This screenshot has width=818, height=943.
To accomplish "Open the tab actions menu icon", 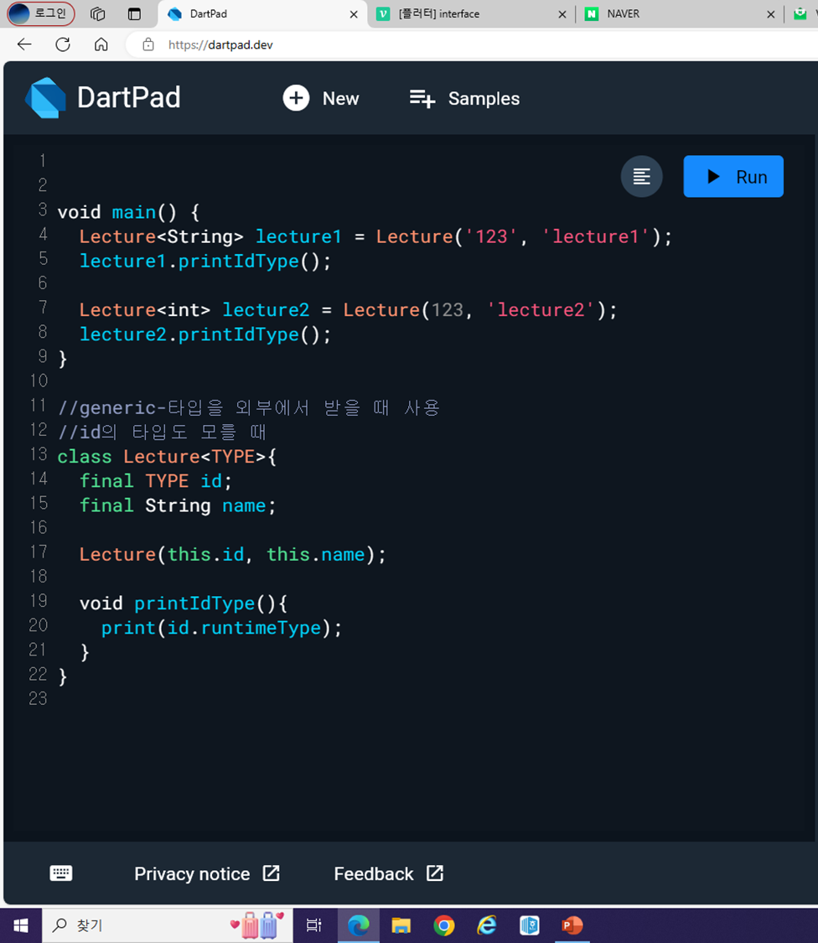I will coord(135,14).
